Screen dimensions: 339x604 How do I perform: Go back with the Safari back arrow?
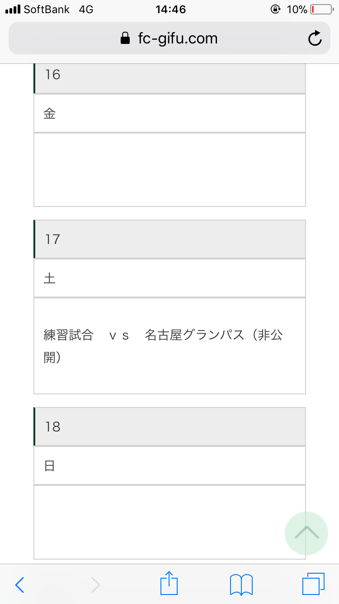click(x=19, y=585)
